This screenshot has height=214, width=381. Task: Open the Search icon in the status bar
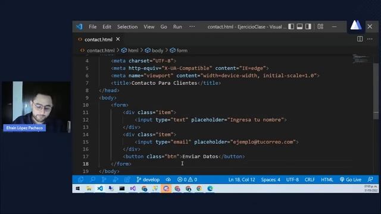pos(93,180)
